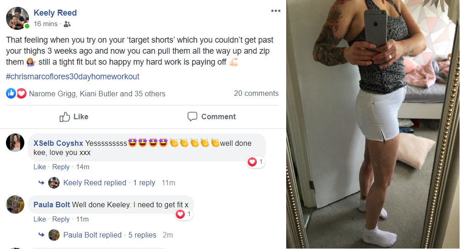Click the thumbs-up Like reaction icon
The image size is (460, 249).
point(11,94)
